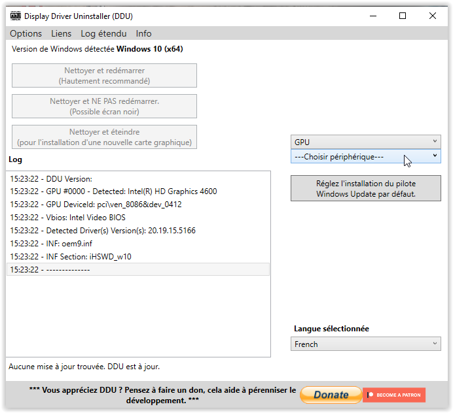Select log line DDU Version
Viewport: 453px width, 413px height.
click(x=138, y=179)
